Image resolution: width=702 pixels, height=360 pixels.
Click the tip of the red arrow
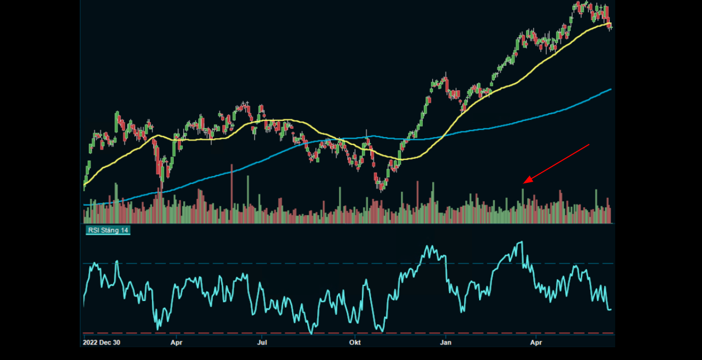point(525,182)
